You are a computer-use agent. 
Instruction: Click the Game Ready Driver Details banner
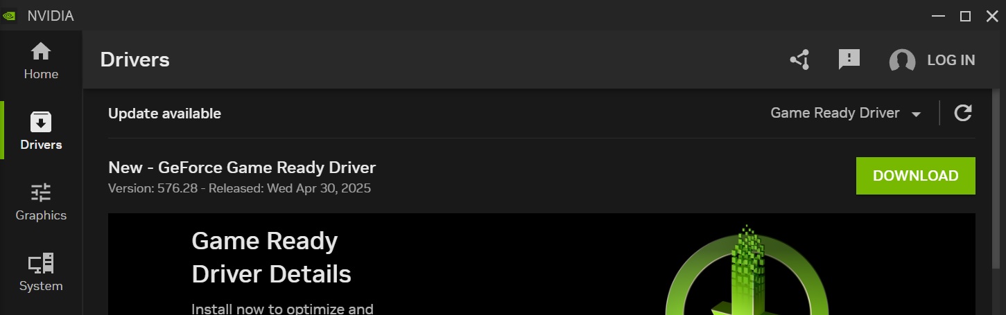(541, 264)
